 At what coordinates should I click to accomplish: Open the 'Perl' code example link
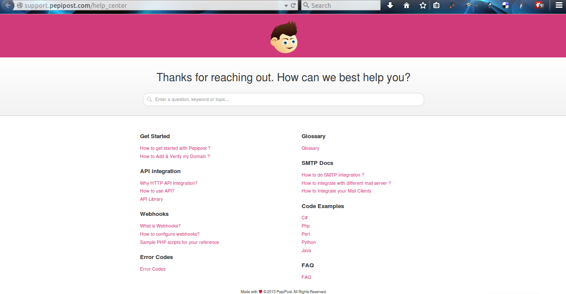click(x=306, y=234)
